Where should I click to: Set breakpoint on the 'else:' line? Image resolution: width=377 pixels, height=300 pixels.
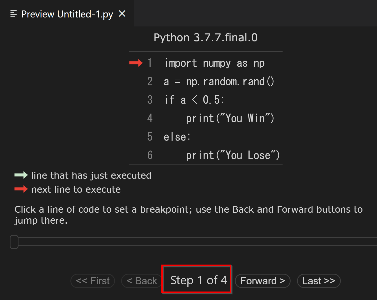pyautogui.click(x=177, y=137)
